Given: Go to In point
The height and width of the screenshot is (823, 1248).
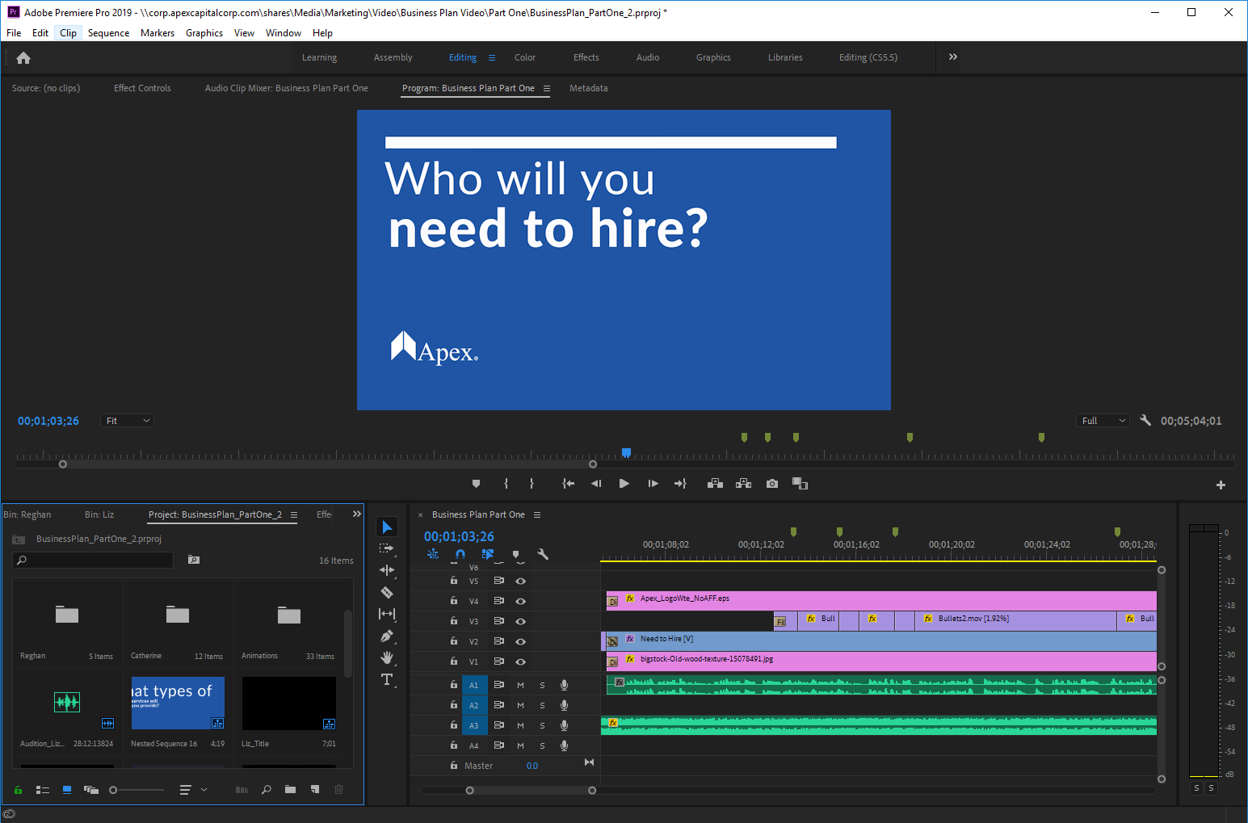Looking at the screenshot, I should [x=569, y=484].
